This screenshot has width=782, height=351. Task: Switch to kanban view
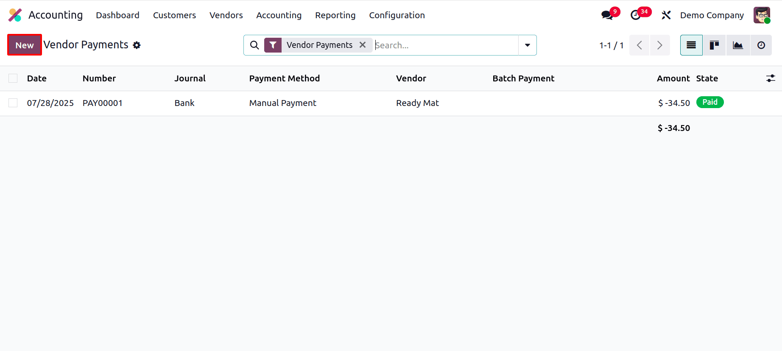point(715,45)
